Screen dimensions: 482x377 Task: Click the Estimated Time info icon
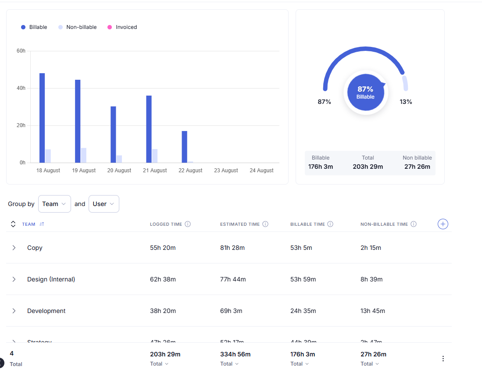pos(265,224)
